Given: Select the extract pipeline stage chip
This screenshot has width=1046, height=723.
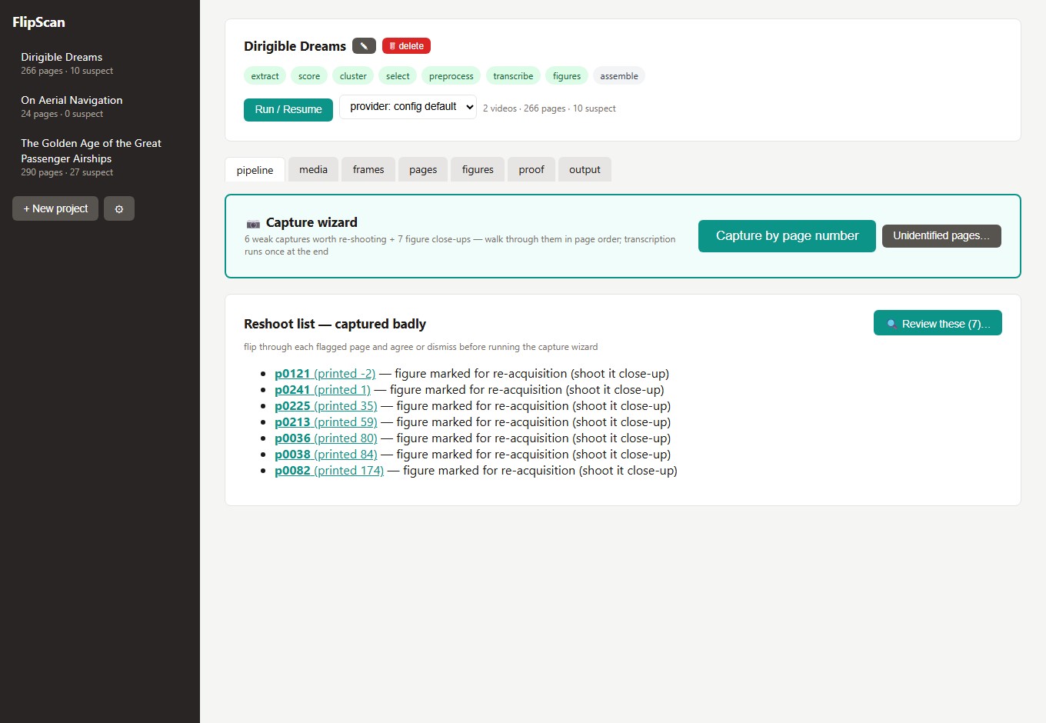Looking at the screenshot, I should pyautogui.click(x=265, y=75).
